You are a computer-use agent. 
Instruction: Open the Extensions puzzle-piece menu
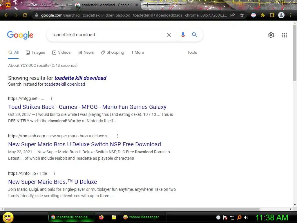tap(263, 15)
